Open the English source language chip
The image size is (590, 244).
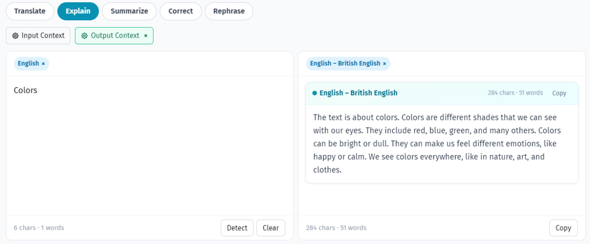point(28,64)
